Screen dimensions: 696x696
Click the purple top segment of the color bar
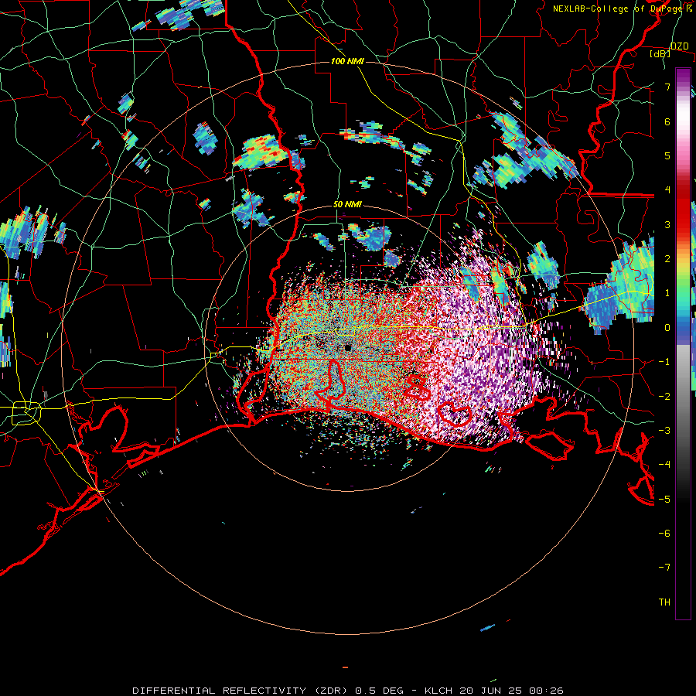tap(683, 77)
